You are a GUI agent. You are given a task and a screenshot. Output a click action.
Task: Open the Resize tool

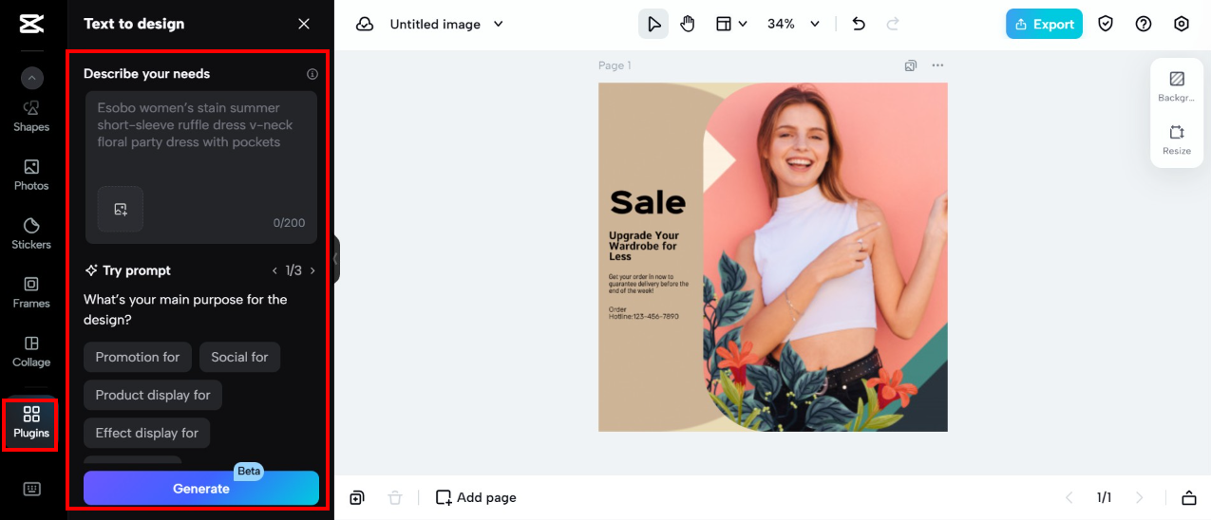[1177, 139]
